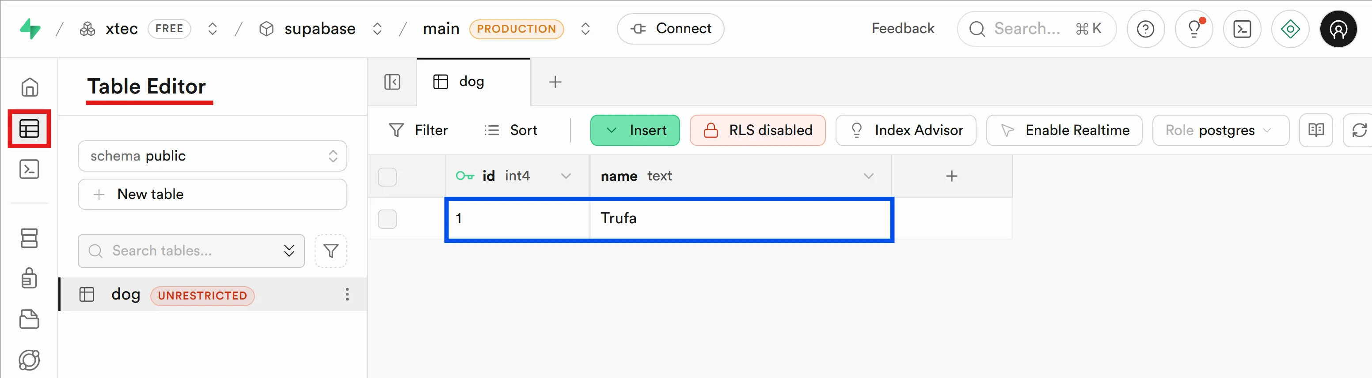Open the Role postgres dropdown
The height and width of the screenshot is (378, 1372).
click(1220, 130)
